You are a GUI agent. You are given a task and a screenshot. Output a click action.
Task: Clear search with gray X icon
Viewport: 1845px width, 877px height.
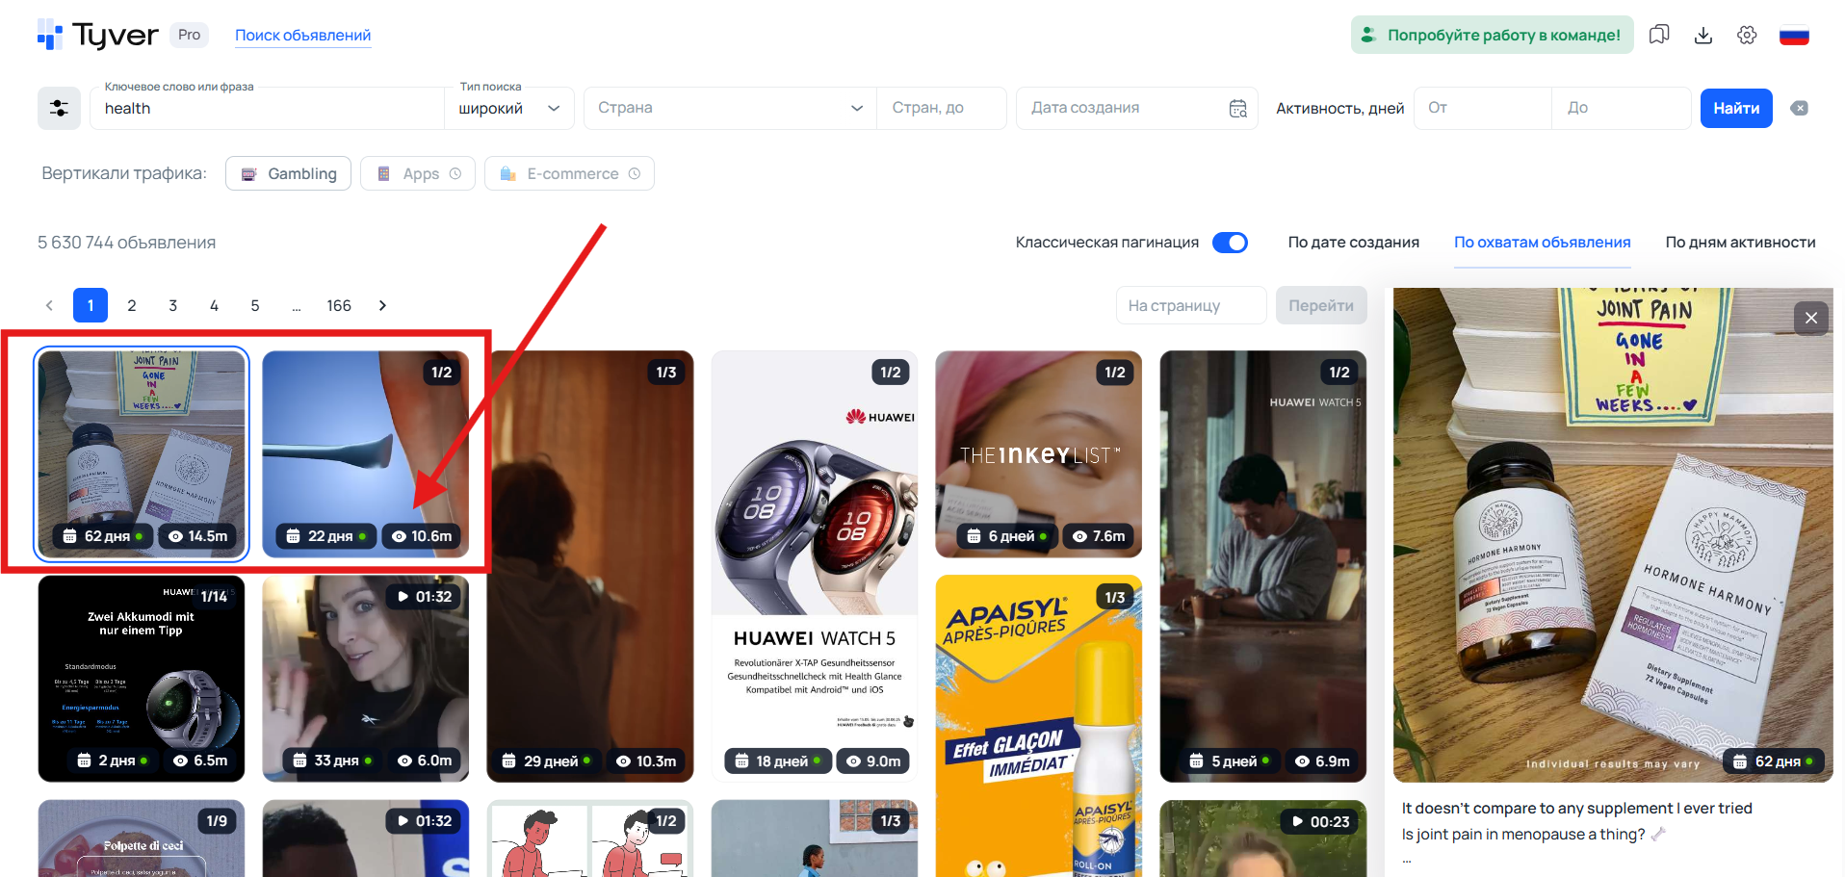point(1799,108)
